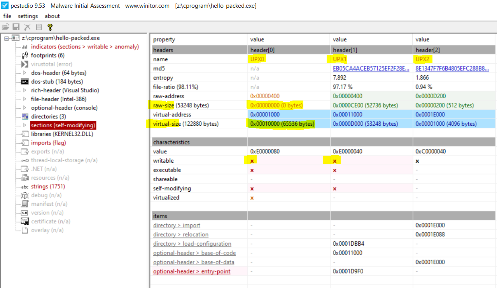Expand the dos-header (64 bytes) node
This screenshot has height=288, width=497.
coord(24,73)
